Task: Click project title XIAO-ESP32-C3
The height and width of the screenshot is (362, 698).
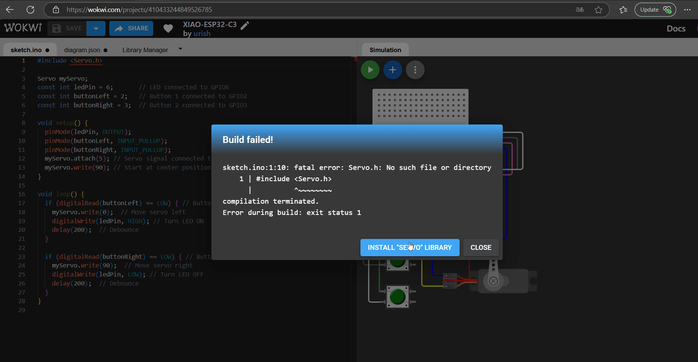Action: 210,24
